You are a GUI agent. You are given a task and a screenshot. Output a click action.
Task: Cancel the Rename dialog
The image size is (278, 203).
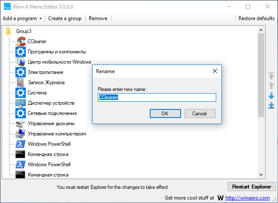click(x=200, y=113)
